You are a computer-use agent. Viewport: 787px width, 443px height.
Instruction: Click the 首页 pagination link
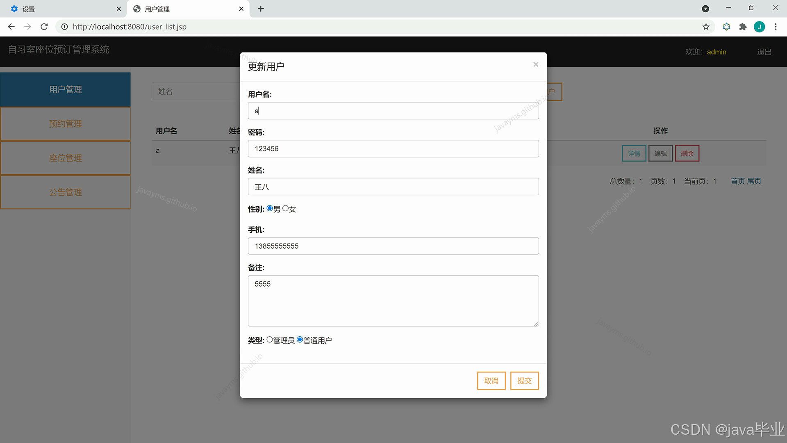pos(738,181)
